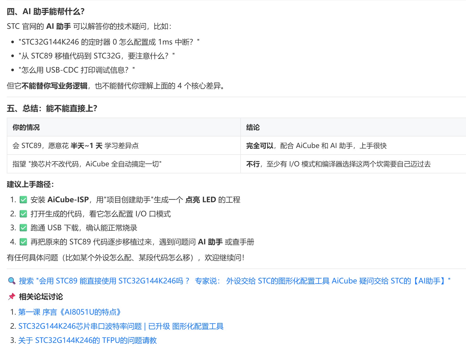Screen dimensions: 466x351
Task: Click the heading 四、AI 助手能帮什么?
Action: point(46,12)
